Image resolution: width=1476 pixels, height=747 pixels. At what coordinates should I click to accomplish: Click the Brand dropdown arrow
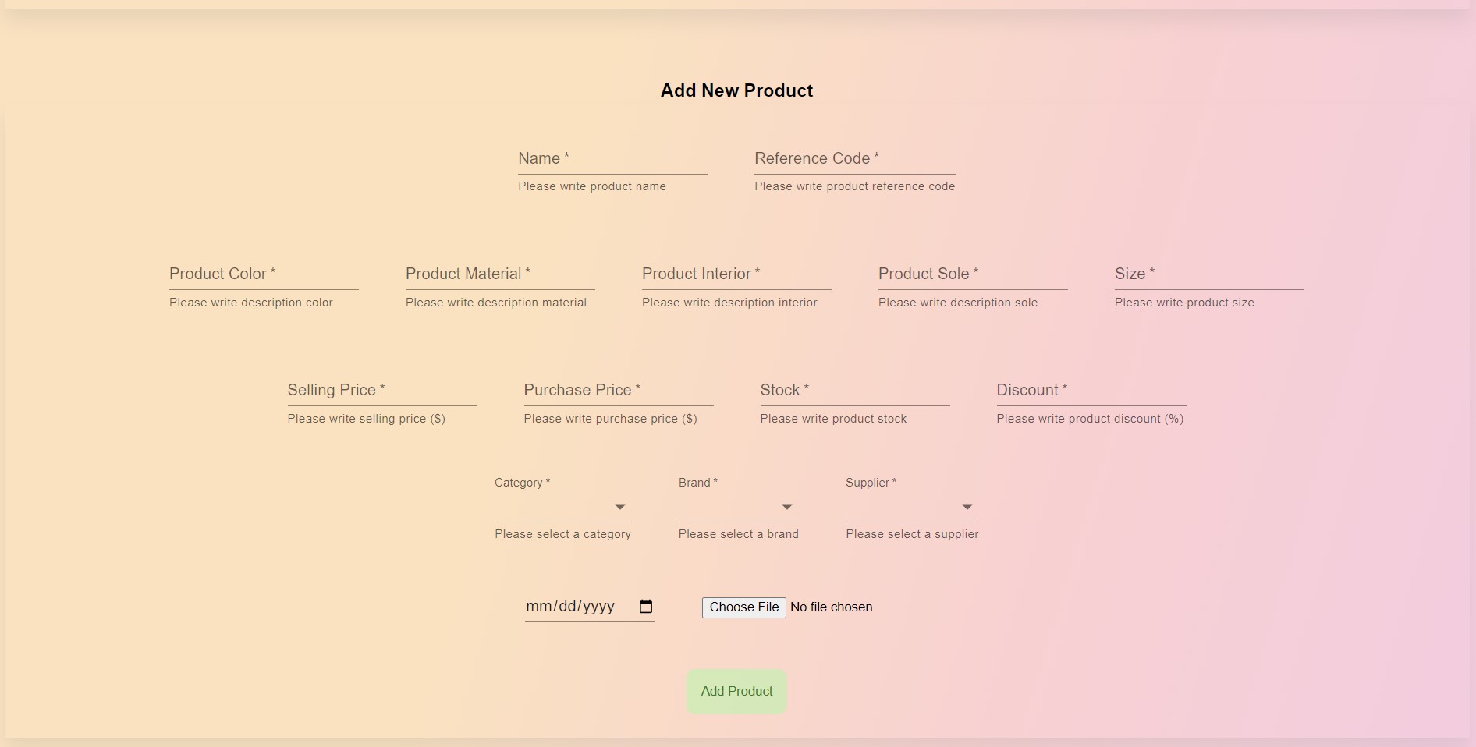coord(787,507)
